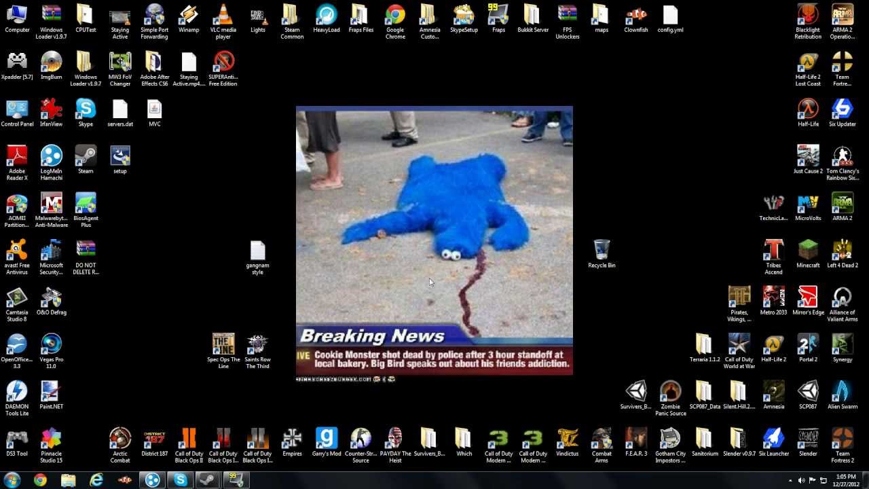Open Windows Explorer from the taskbar
Screen dimensions: 869x489
(69, 480)
